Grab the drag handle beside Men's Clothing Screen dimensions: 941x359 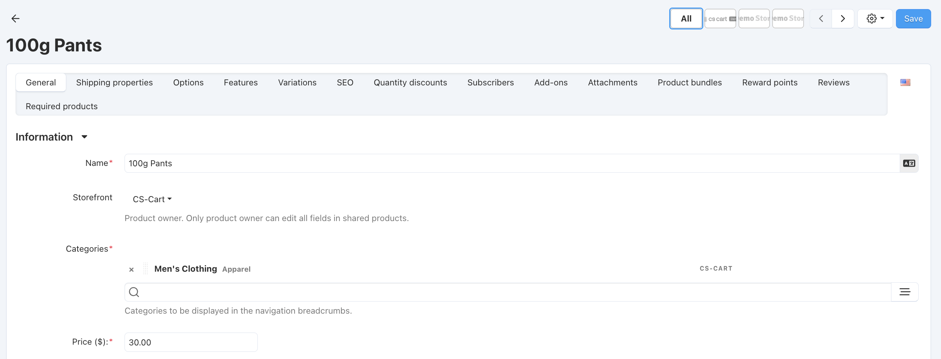[146, 269]
